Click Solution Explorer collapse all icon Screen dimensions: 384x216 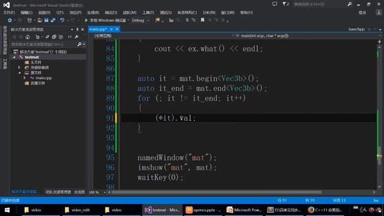[x=54, y=37]
